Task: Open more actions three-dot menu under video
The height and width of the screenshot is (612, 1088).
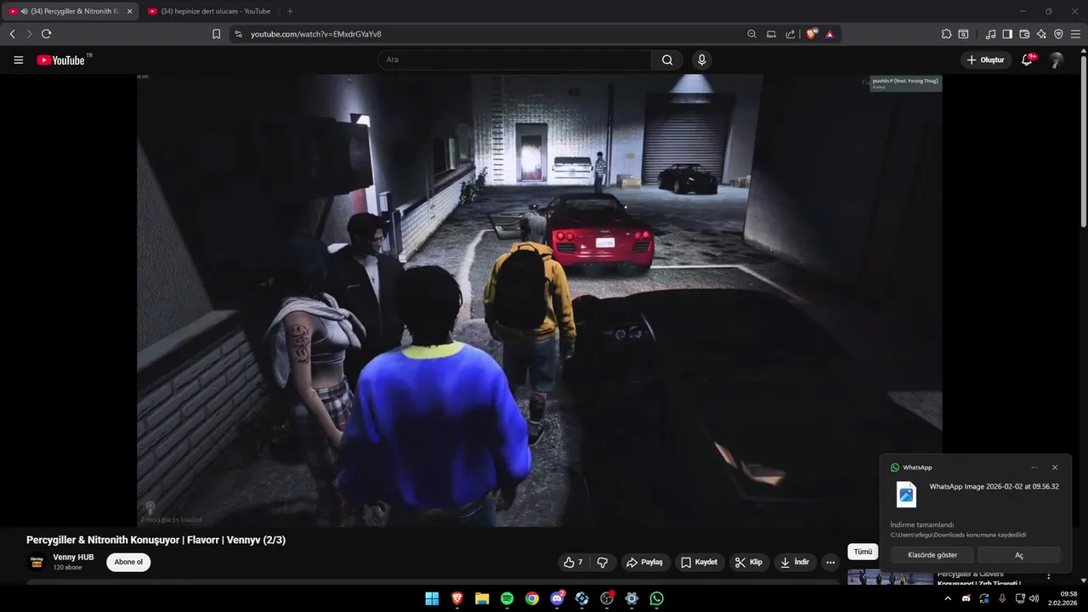Action: tap(830, 562)
